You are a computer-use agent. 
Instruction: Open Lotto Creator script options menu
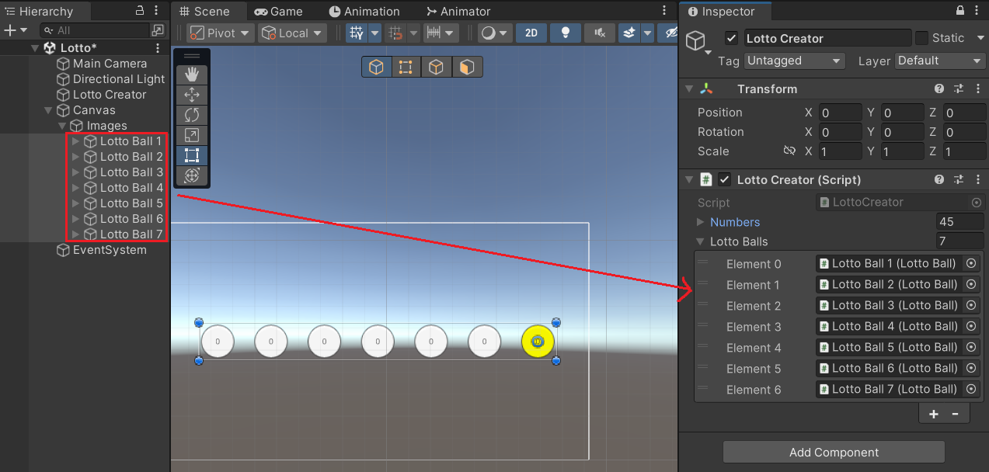point(977,179)
